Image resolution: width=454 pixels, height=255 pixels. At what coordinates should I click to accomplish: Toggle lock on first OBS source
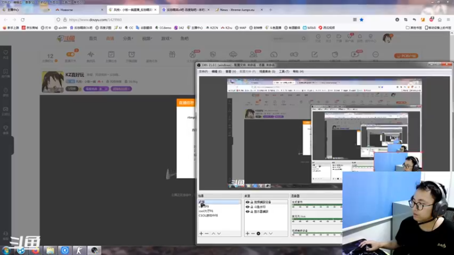point(251,202)
